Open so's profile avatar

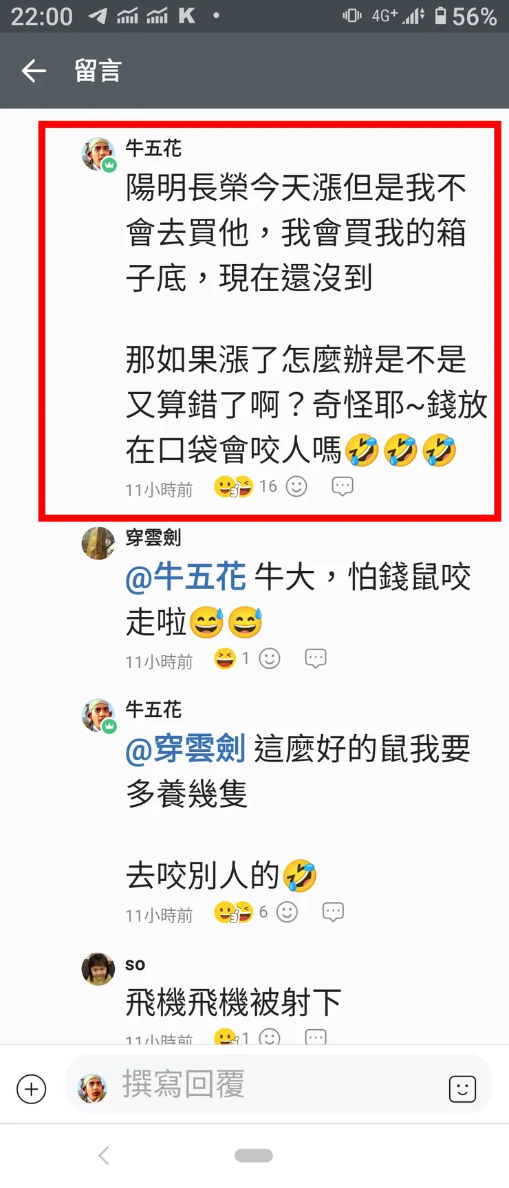click(x=98, y=969)
